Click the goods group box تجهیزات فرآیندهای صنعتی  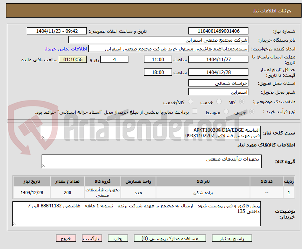pos(152,161)
